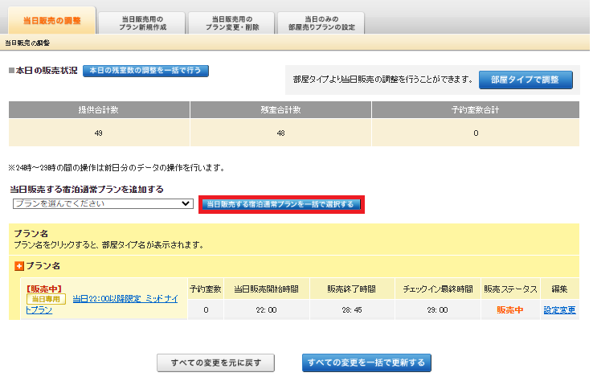Image resolution: width=593 pixels, height=385 pixels.
Task: Switch to 当日販売の調整 tab
Action: (51, 20)
